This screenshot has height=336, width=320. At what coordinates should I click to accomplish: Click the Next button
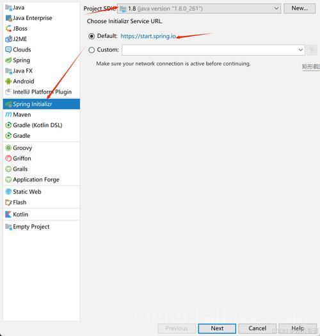tap(217, 328)
